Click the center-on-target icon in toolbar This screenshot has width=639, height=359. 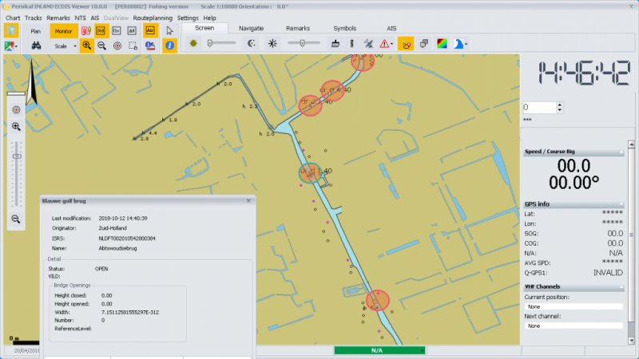click(118, 46)
